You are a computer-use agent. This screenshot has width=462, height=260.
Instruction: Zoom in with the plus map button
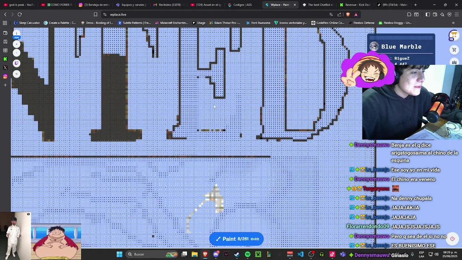coord(16,44)
